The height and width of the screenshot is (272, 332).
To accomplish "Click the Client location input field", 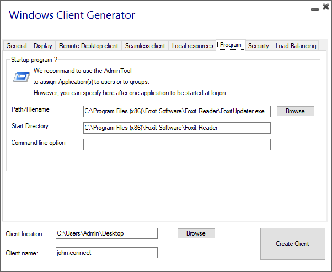I will 106,233.
